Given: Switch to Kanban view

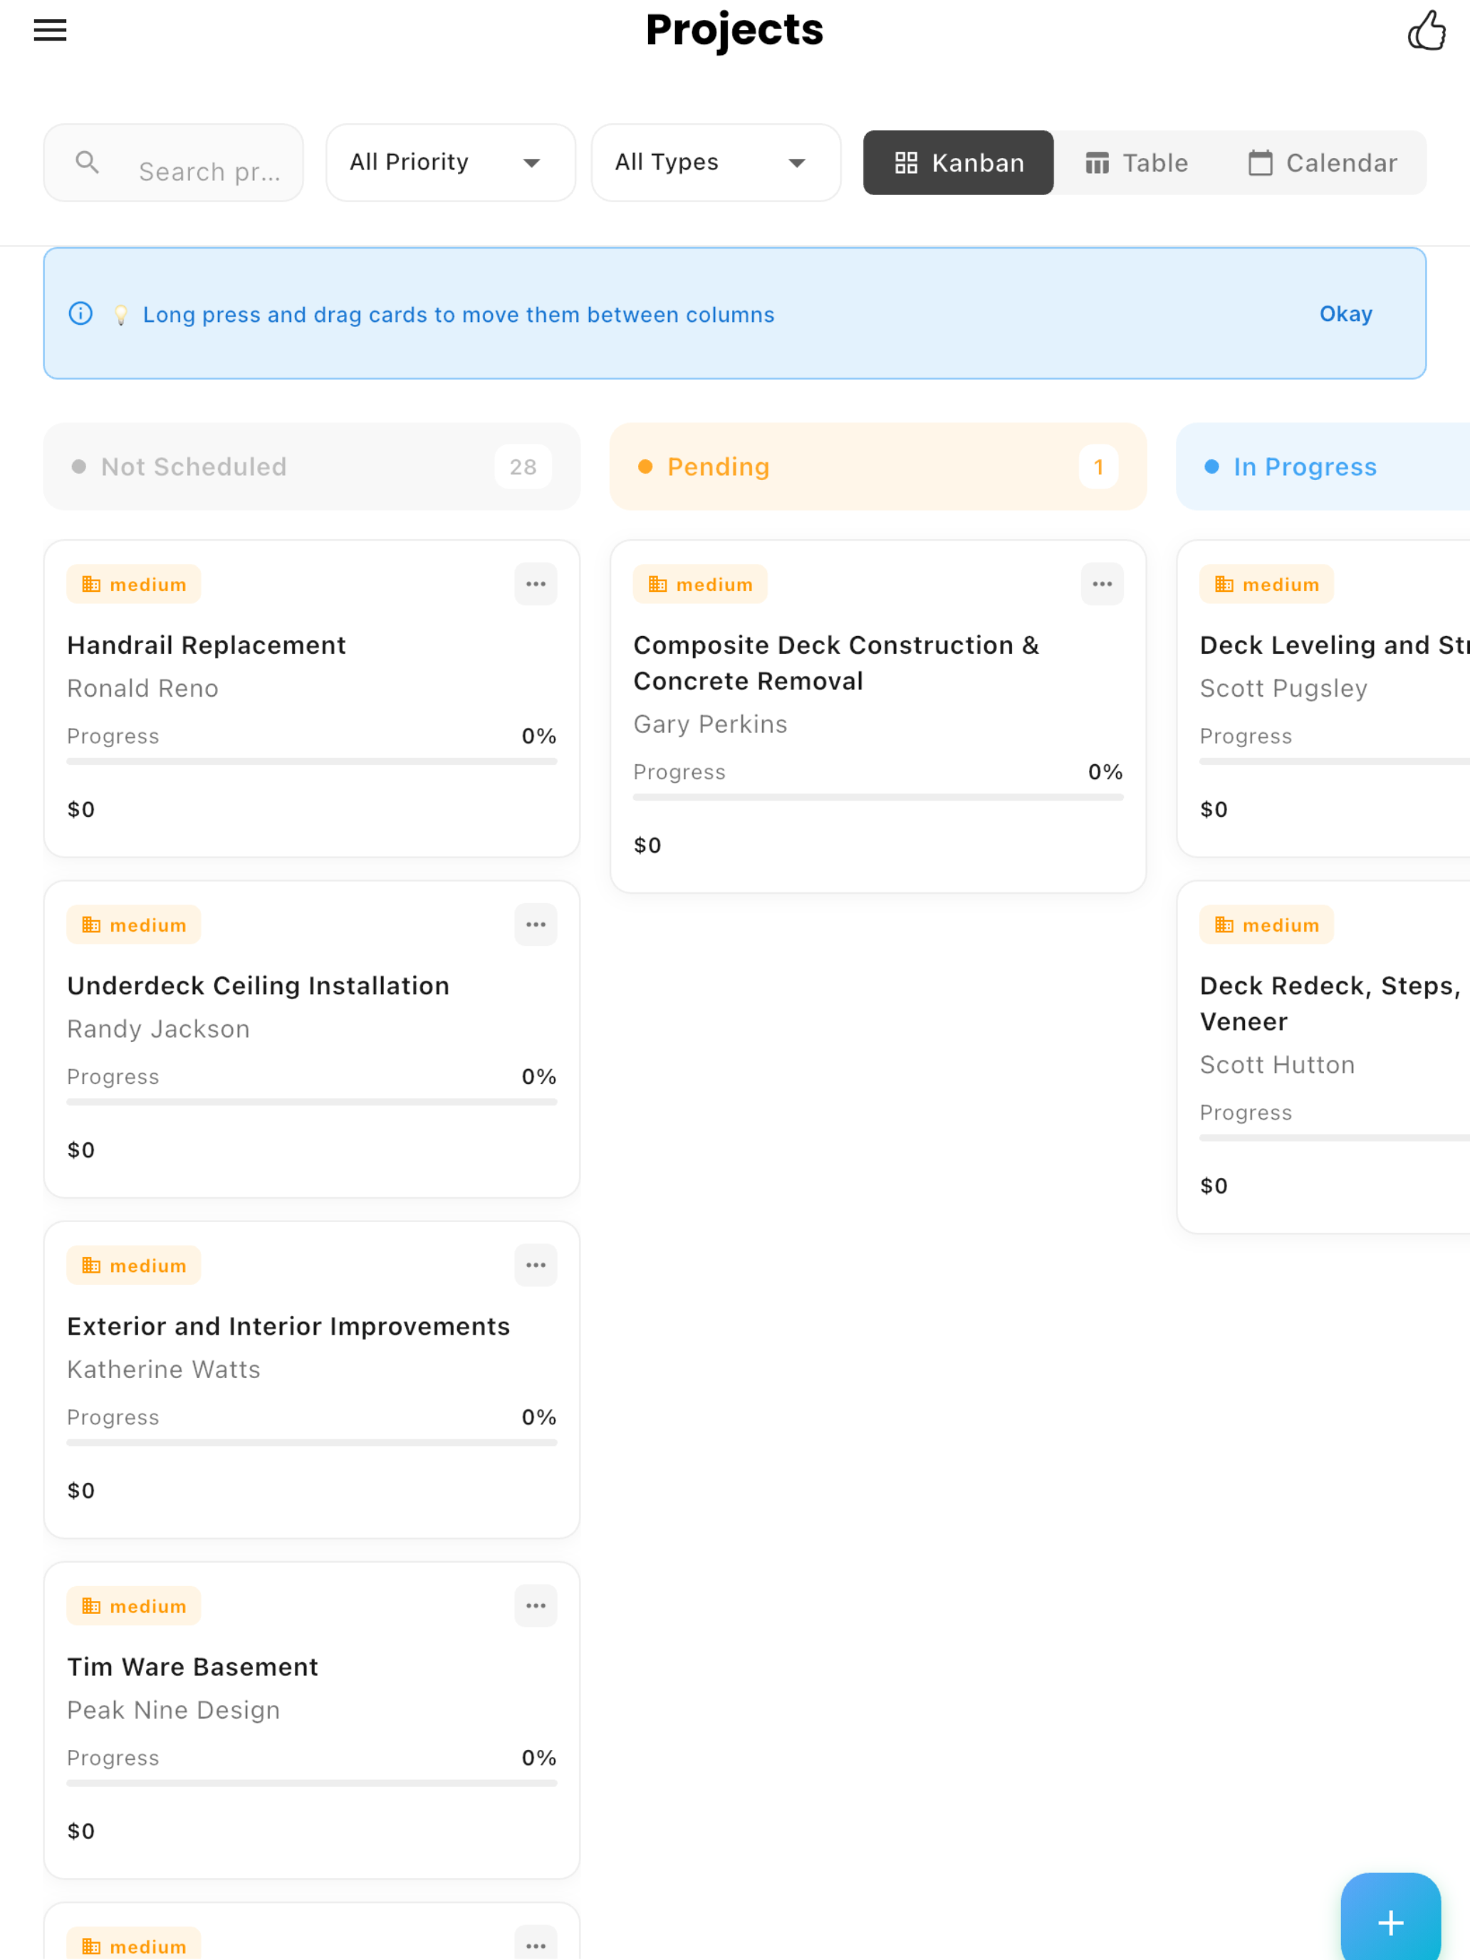Looking at the screenshot, I should click(958, 162).
